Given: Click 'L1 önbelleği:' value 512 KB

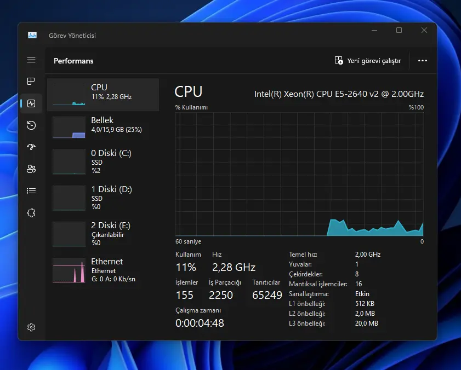Looking at the screenshot, I should (365, 304).
